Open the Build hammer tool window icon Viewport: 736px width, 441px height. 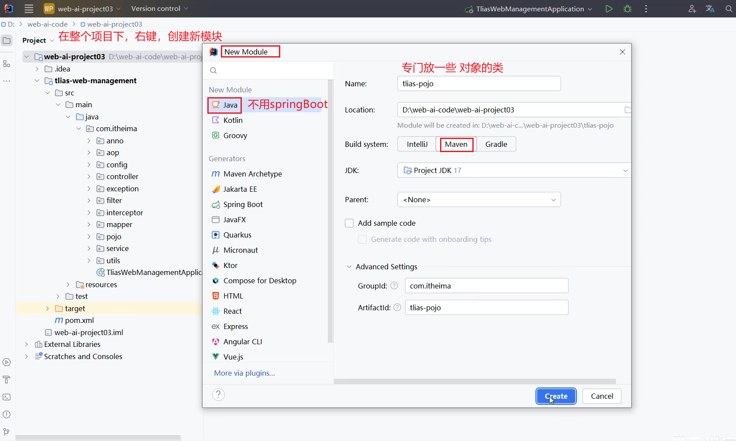pyautogui.click(x=7, y=380)
